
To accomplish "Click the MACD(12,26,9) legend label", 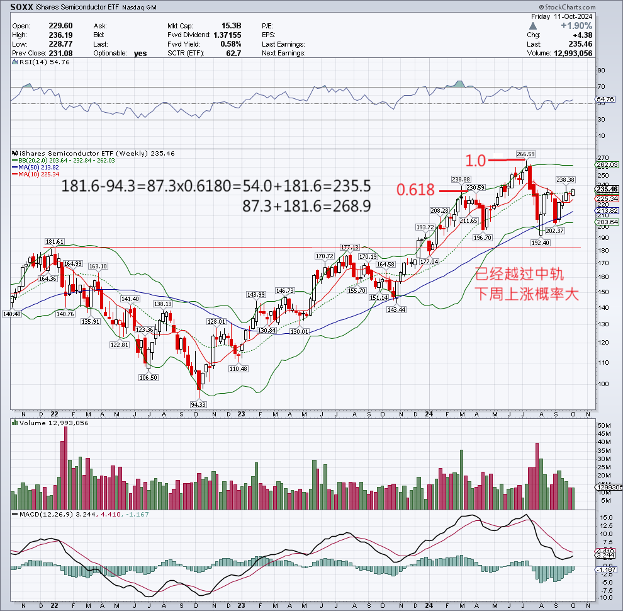I will click(x=46, y=515).
